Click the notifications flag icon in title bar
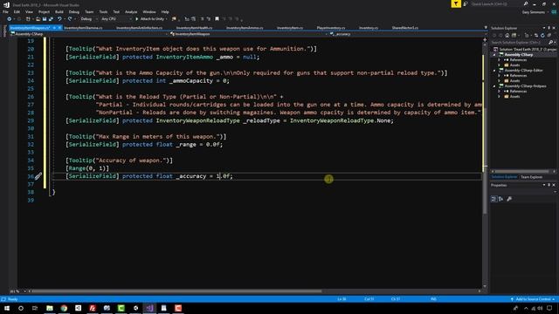 456,3
